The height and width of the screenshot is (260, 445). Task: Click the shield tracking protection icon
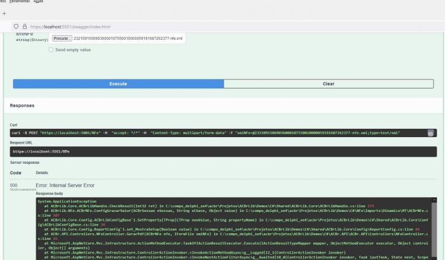16,26
